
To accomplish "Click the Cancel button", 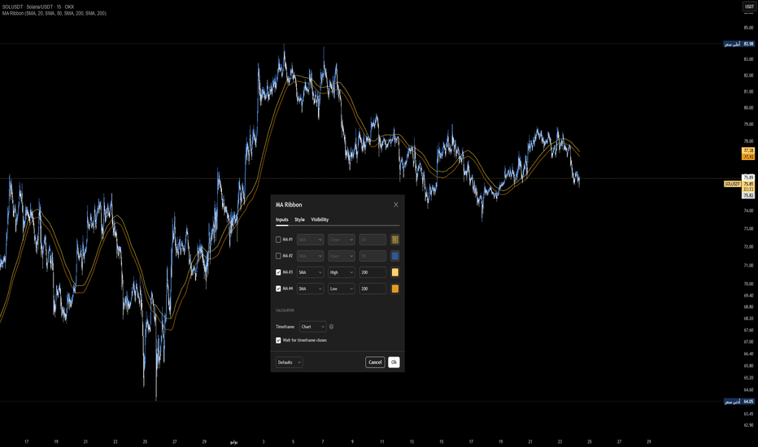I will click(x=375, y=362).
